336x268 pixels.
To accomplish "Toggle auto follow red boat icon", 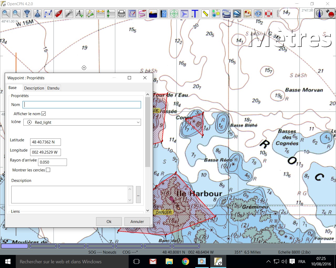I will [58, 13].
